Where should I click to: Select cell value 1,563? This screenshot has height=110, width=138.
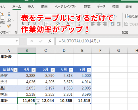(64, 88)
